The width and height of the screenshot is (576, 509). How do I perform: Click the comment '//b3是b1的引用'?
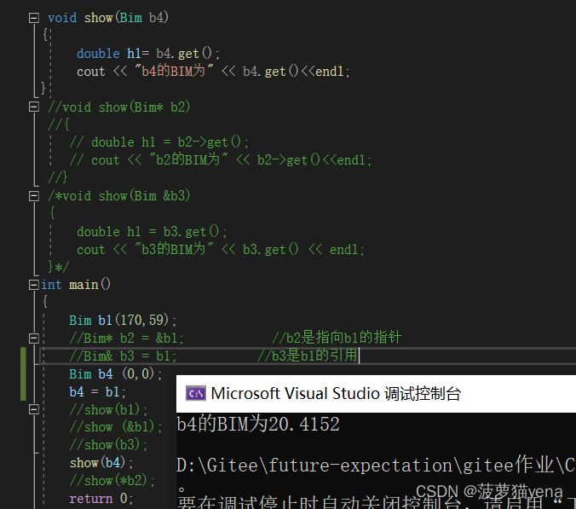(308, 356)
